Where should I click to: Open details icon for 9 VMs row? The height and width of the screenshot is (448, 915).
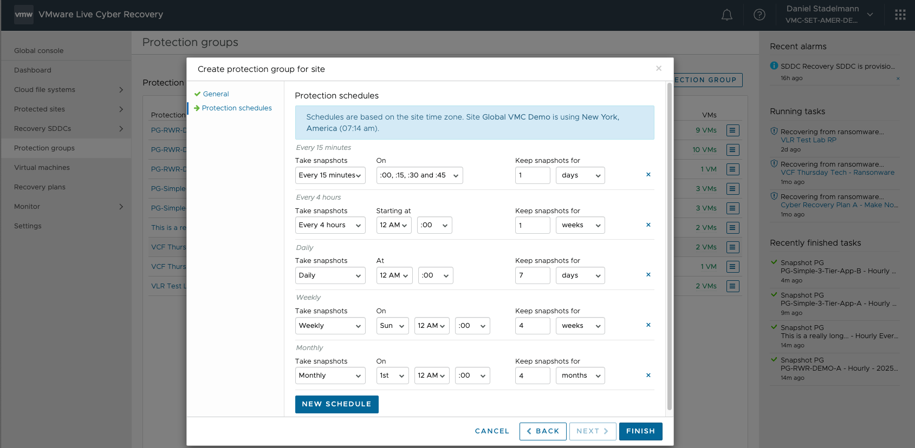(733, 130)
